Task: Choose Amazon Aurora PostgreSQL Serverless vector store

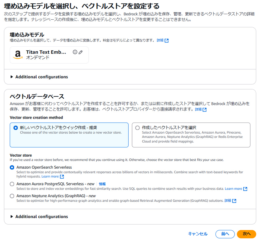Action: 12,184
